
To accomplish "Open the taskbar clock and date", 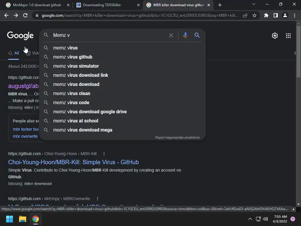I will pyautogui.click(x=280, y=219).
